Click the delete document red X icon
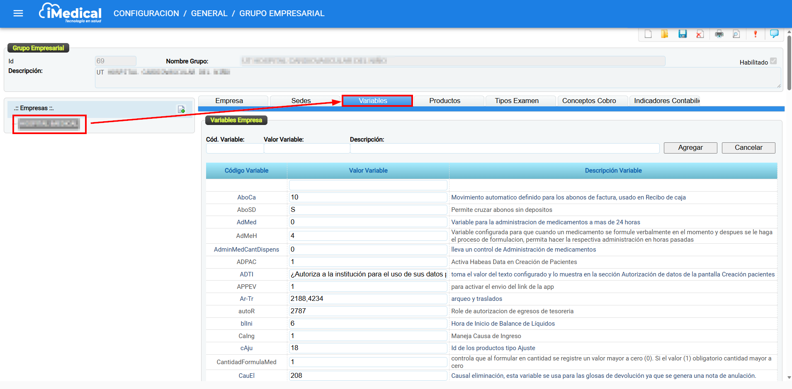Viewport: 792px width, 389px height. tap(700, 34)
